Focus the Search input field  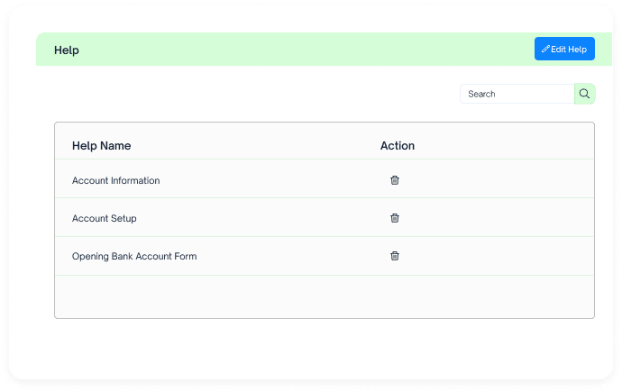point(517,94)
